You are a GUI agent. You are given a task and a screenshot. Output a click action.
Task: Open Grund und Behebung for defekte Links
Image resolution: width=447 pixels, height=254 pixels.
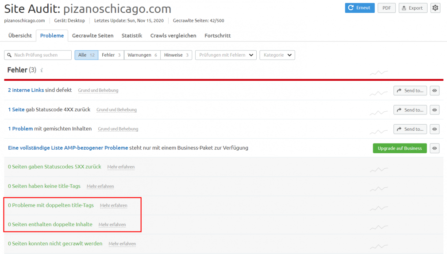pos(98,90)
